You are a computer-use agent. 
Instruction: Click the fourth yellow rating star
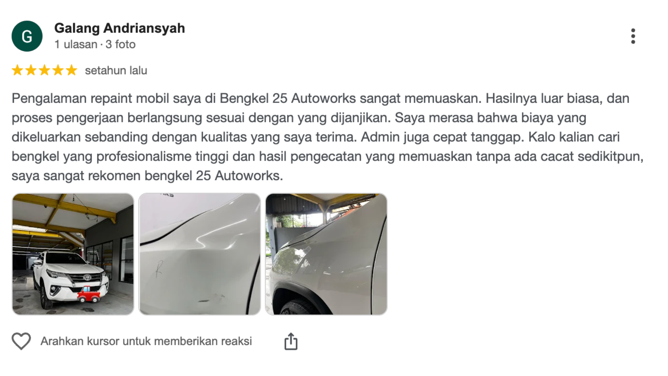click(58, 70)
